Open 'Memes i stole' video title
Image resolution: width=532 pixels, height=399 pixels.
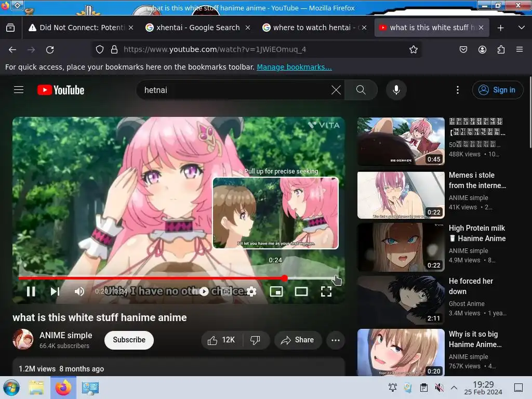click(477, 180)
